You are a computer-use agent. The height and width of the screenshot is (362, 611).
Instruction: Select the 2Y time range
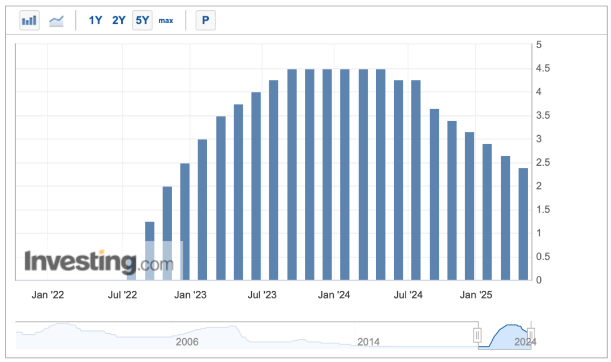[119, 21]
